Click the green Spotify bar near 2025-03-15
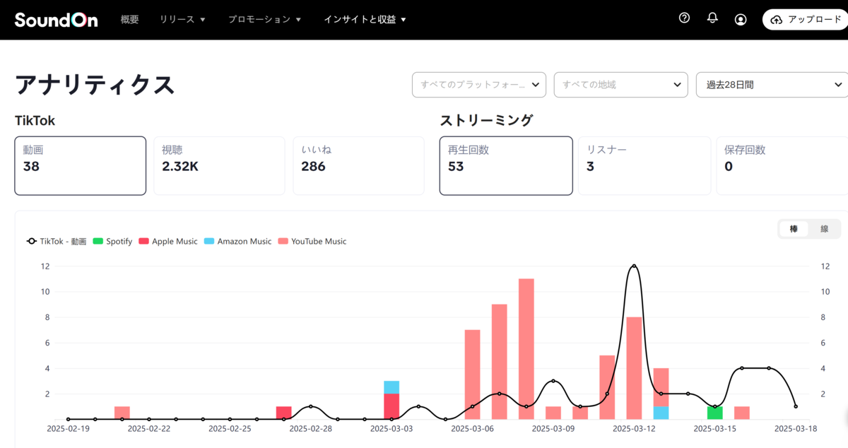Screen dimensions: 848x448 click(x=715, y=413)
